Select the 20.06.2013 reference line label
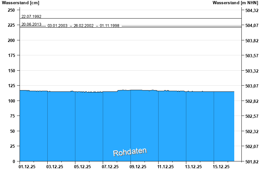The height and width of the screenshot is (179, 261). 31,24
